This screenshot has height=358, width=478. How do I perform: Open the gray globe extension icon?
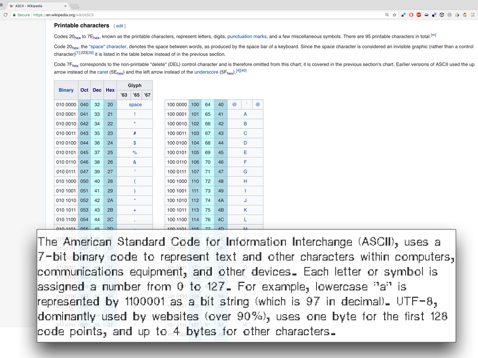point(450,14)
